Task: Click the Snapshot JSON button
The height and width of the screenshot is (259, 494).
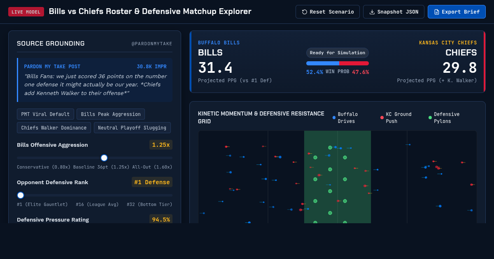Action: point(394,12)
